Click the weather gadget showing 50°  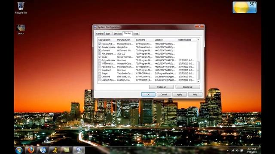[244, 7]
